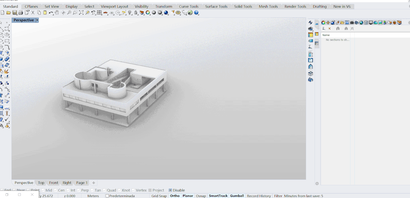Open the Predeterminada layer selector in status bar

point(120,196)
